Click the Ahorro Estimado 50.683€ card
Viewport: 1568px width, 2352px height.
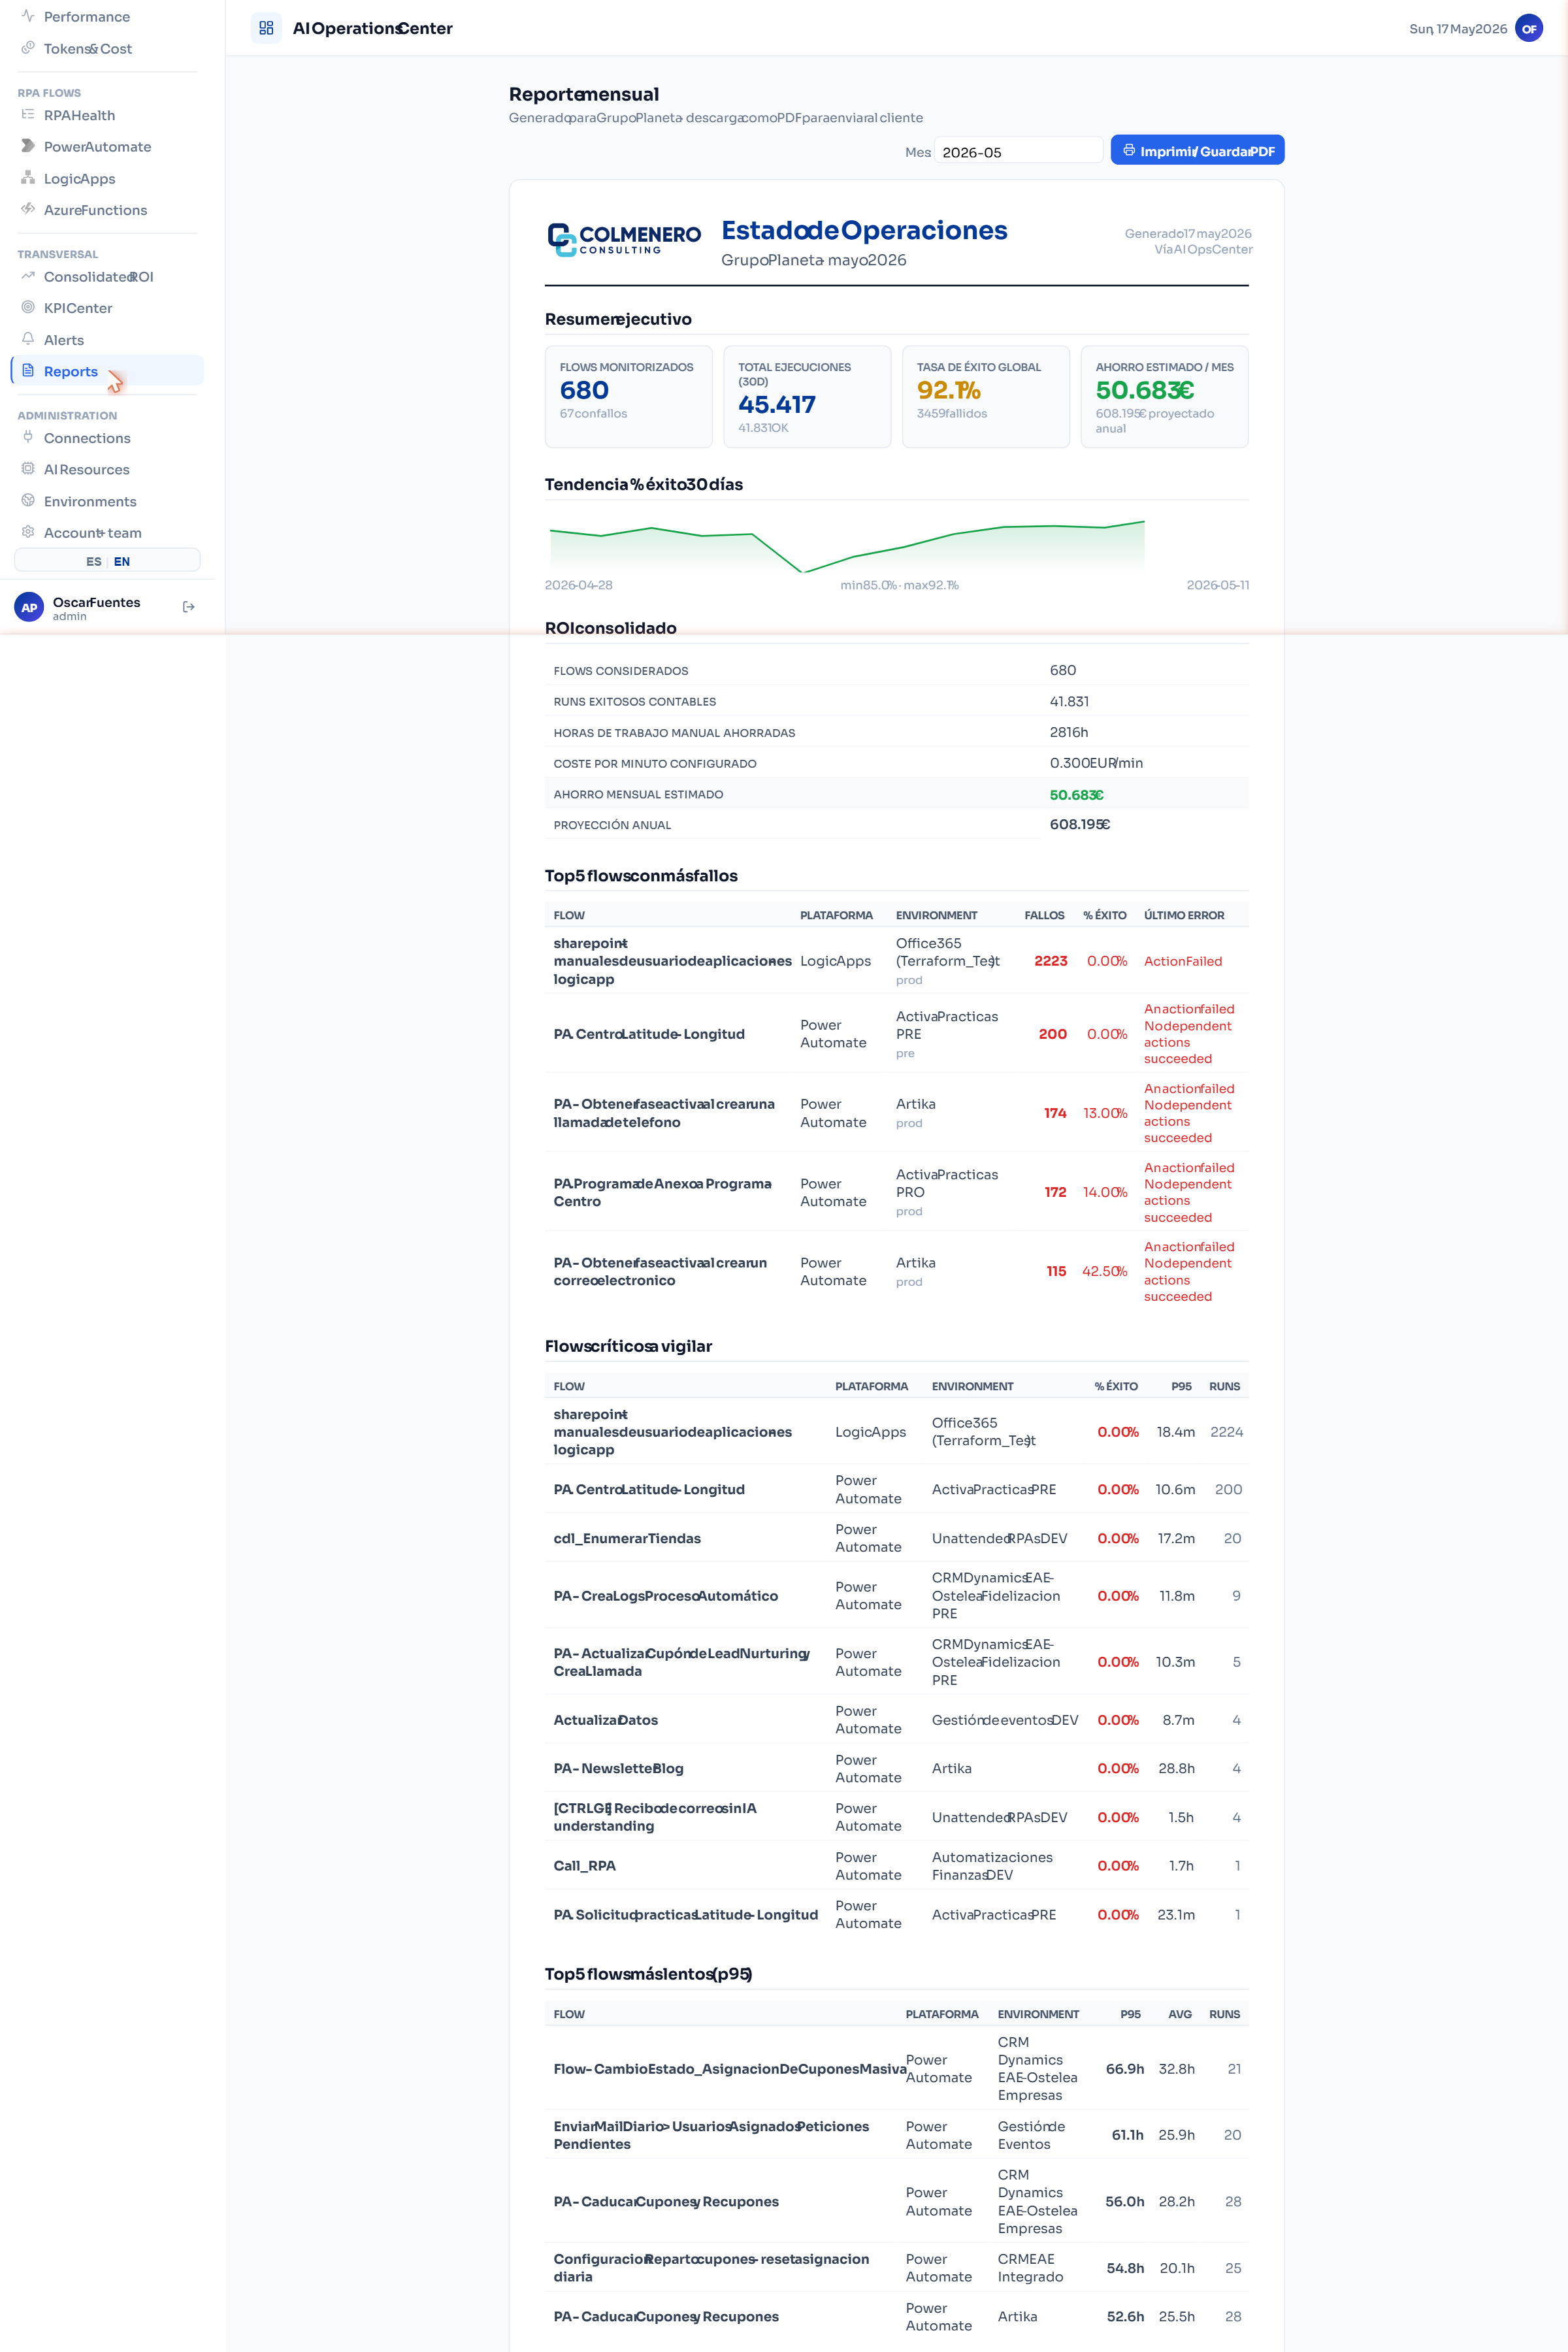(1164, 396)
